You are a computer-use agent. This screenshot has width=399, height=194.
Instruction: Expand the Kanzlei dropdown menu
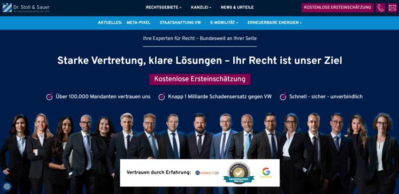point(201,7)
